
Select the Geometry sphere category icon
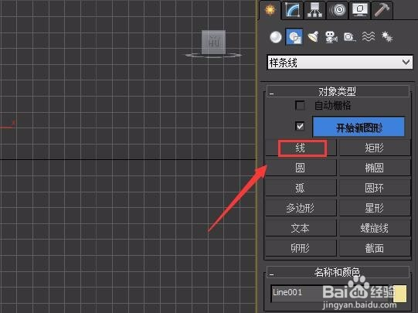point(275,37)
